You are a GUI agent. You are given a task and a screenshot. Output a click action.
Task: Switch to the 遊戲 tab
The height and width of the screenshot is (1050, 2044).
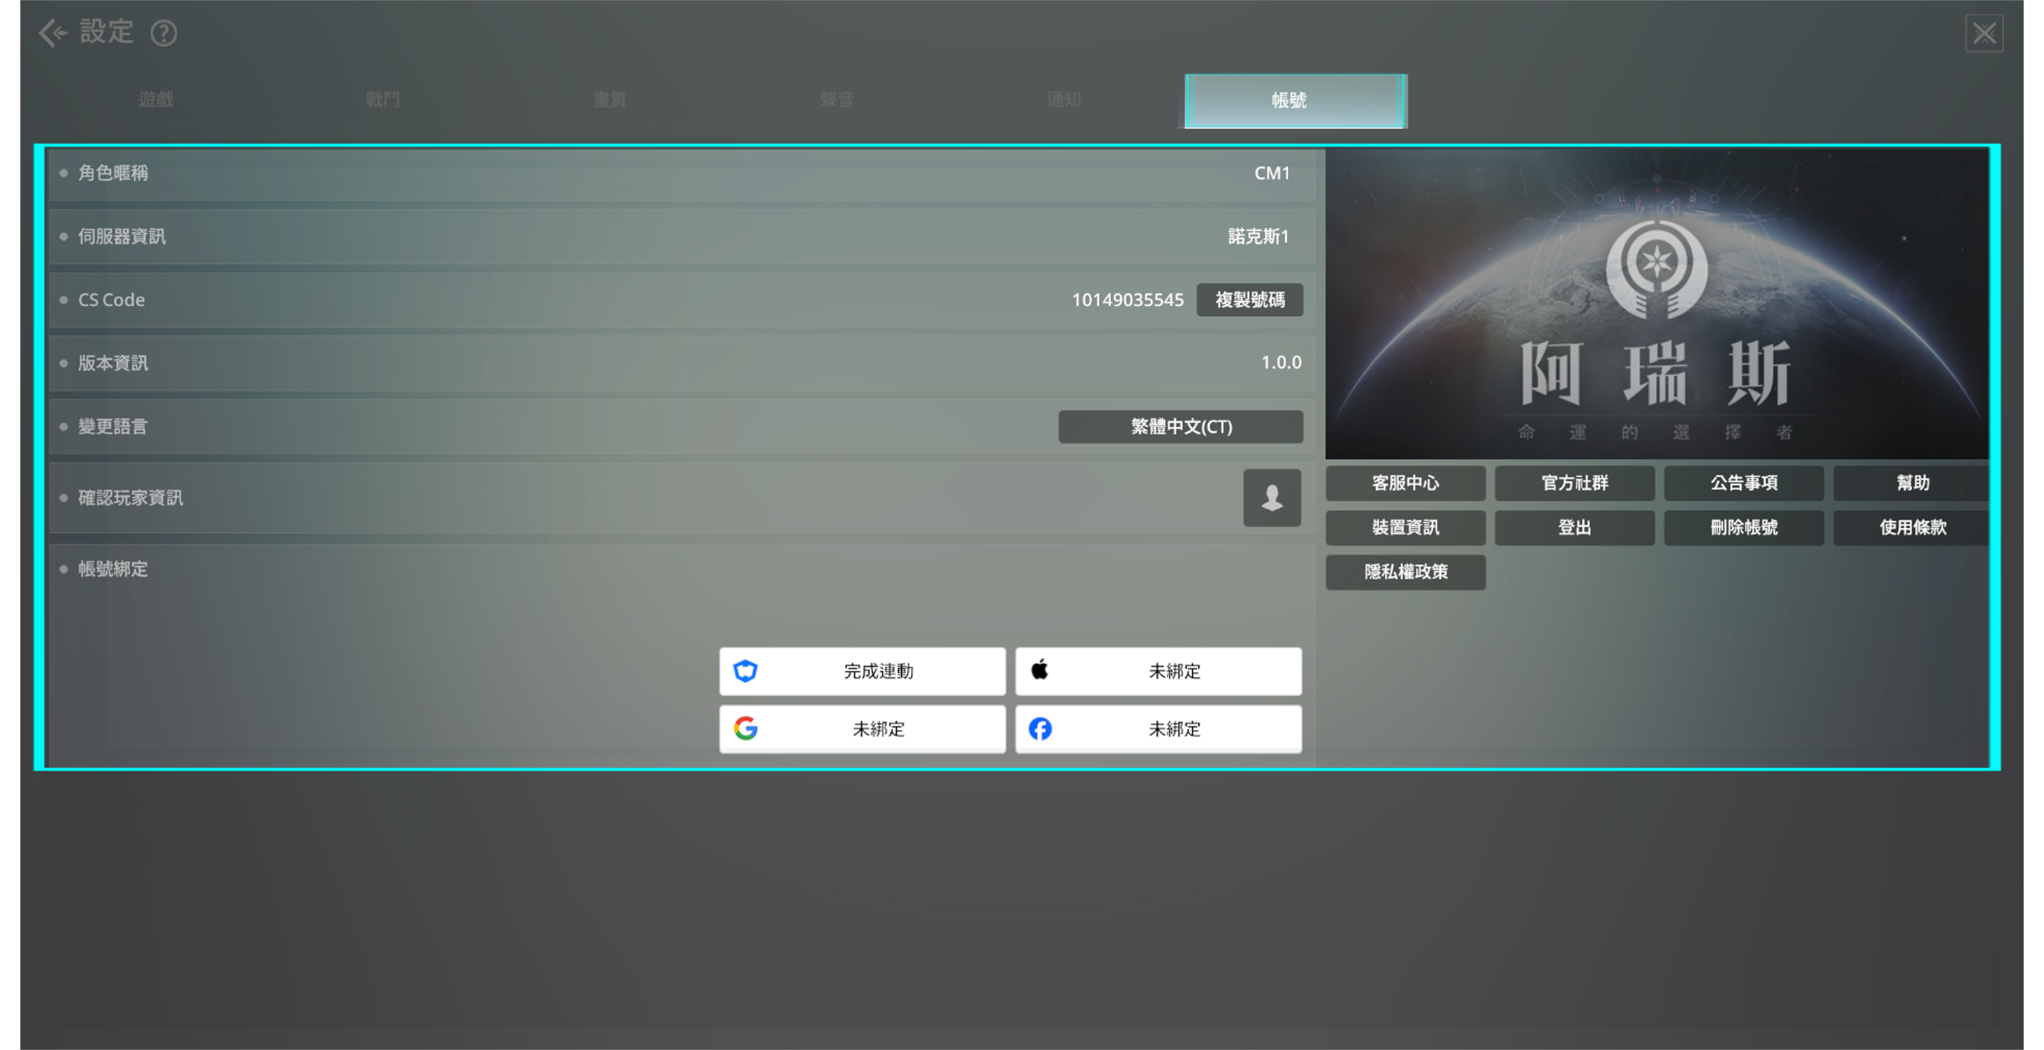point(155,100)
